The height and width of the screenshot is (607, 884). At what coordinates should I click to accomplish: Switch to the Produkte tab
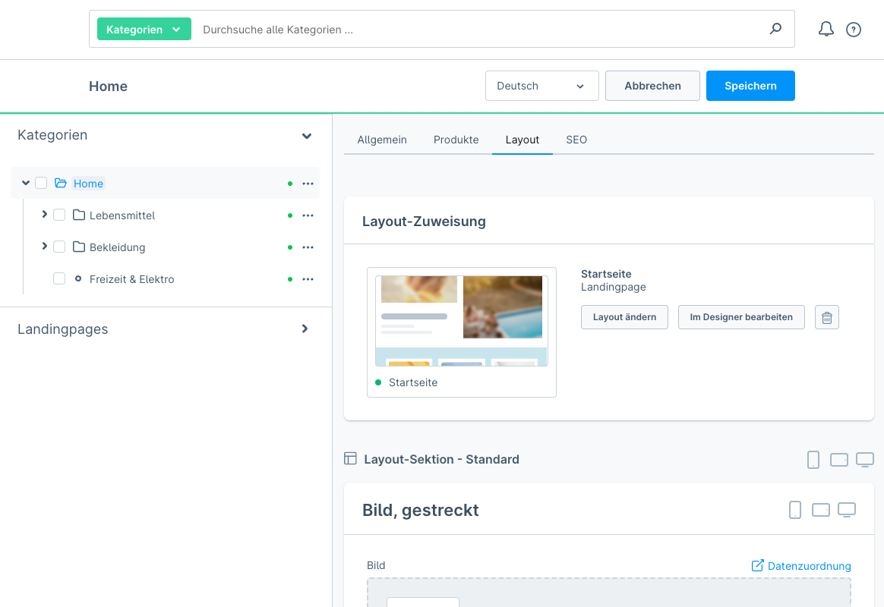click(x=456, y=140)
